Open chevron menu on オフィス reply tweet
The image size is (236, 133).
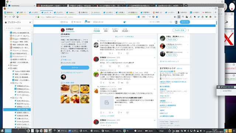[155, 58]
